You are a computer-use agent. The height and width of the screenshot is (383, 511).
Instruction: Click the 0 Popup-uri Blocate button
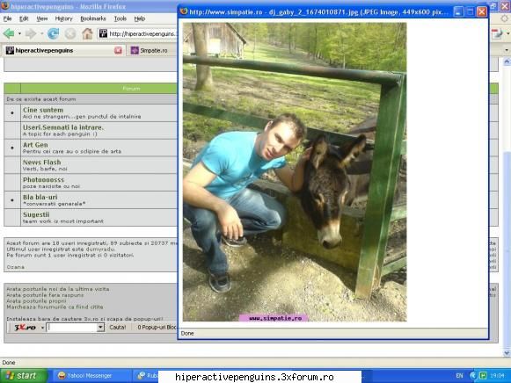pyautogui.click(x=157, y=328)
